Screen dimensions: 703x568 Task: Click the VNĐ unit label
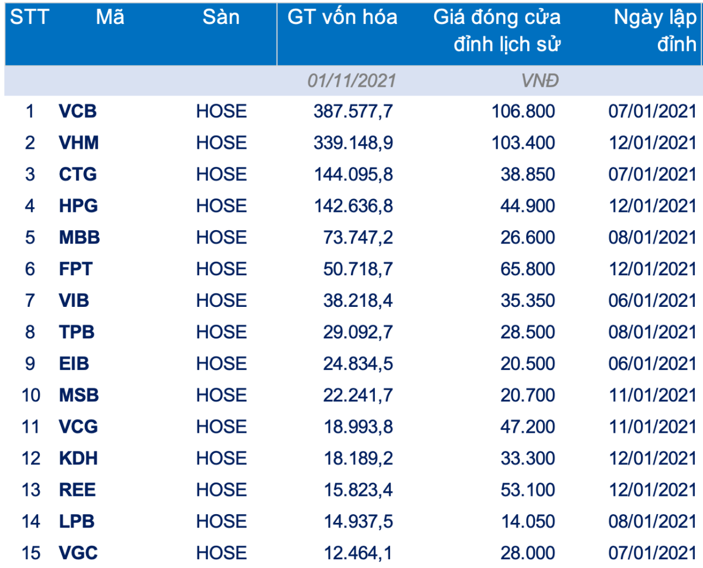pyautogui.click(x=540, y=81)
